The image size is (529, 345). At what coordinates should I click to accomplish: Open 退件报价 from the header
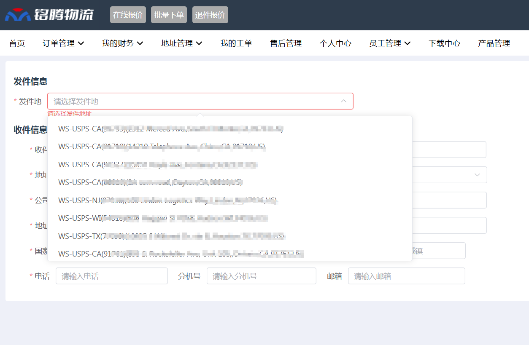210,15
